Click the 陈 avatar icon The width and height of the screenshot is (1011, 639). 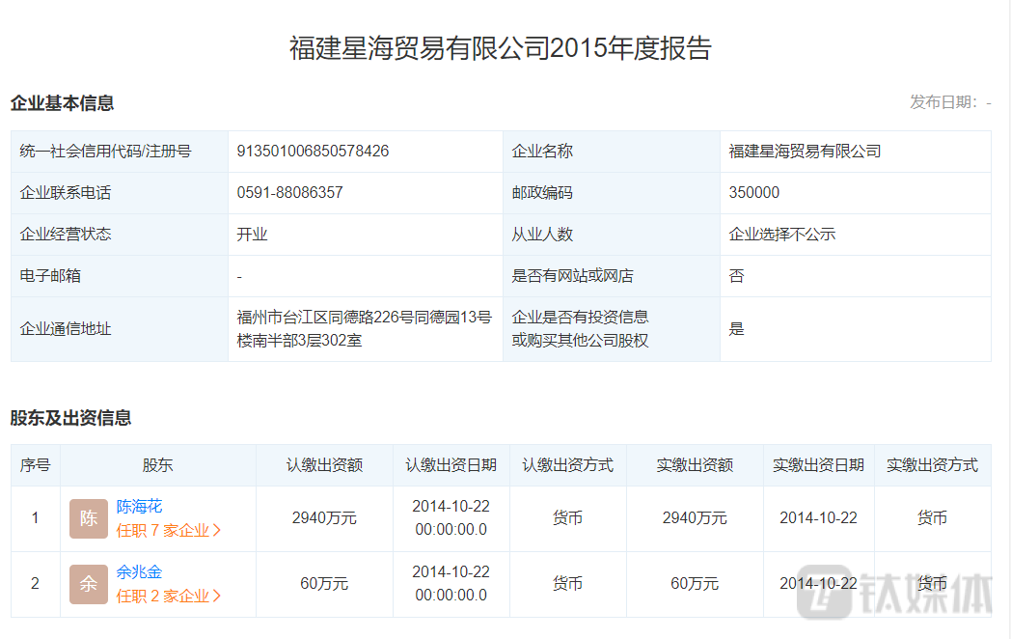(x=89, y=518)
